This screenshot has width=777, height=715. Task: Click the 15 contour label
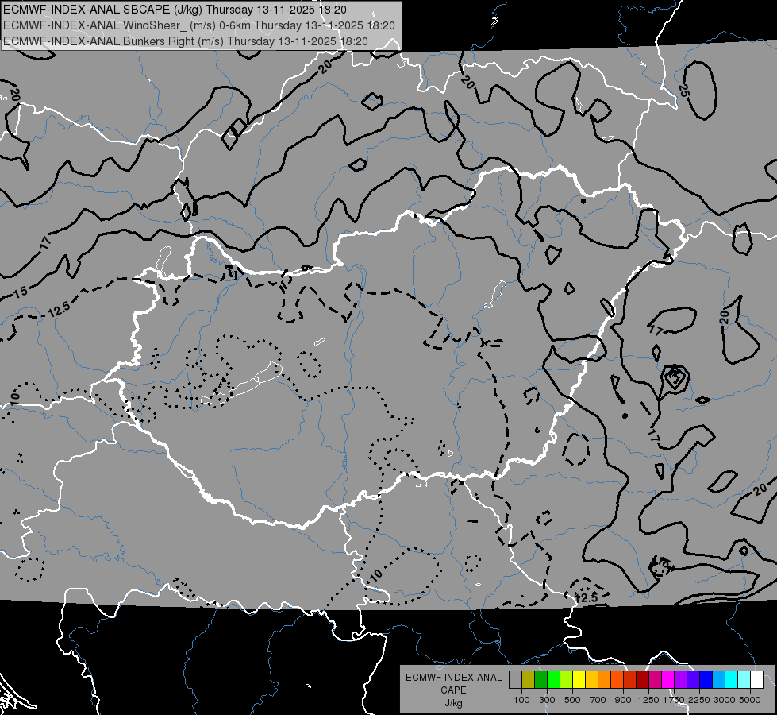(x=21, y=292)
